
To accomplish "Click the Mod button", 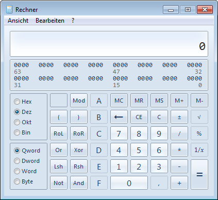I will point(79,101).
